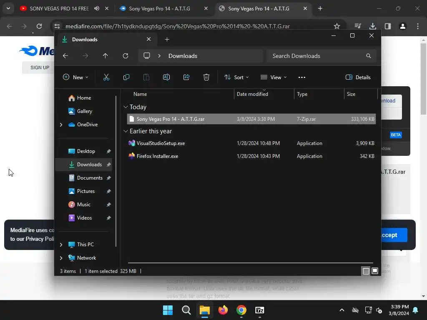Unpin Desktop from Quick access

[x=109, y=151]
